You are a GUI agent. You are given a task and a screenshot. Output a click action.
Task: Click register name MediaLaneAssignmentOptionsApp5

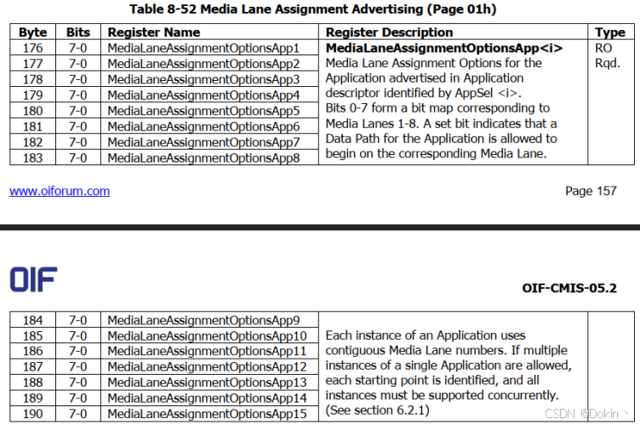pyautogui.click(x=203, y=112)
